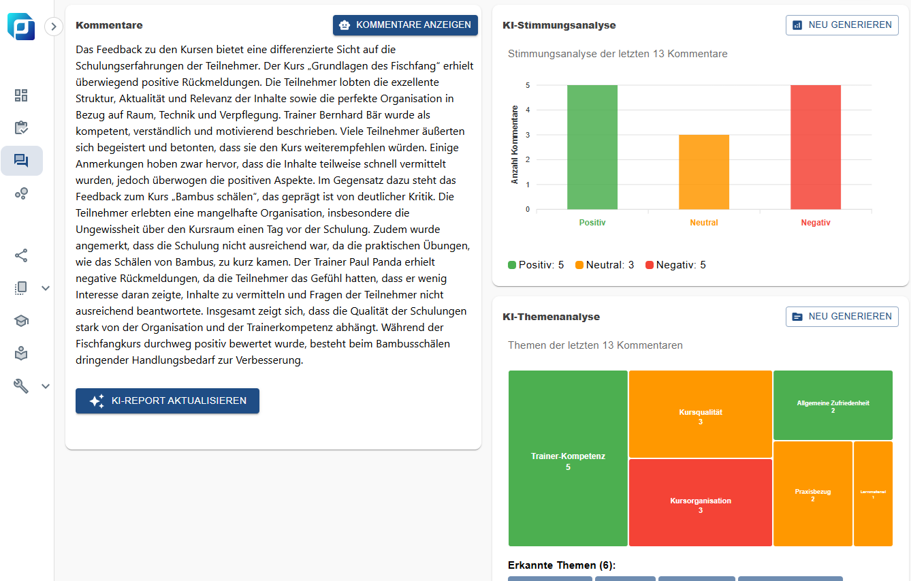This screenshot has height=581, width=911.
Task: Click the wrench tools sidebar icon
Action: coord(21,386)
